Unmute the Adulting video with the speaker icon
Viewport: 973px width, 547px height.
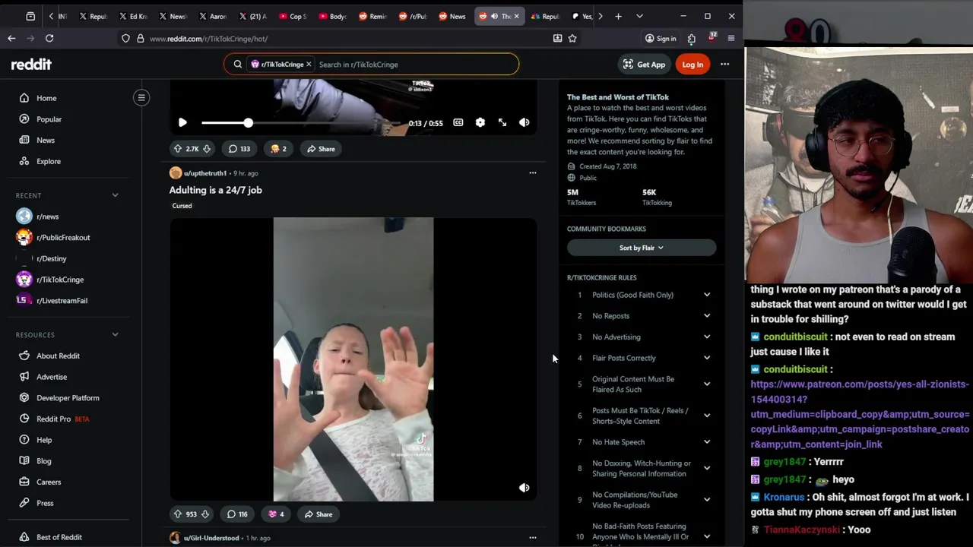coord(525,488)
